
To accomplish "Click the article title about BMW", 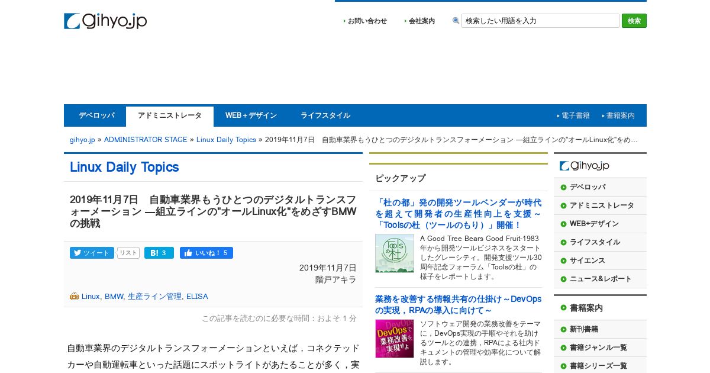I will (x=213, y=211).
